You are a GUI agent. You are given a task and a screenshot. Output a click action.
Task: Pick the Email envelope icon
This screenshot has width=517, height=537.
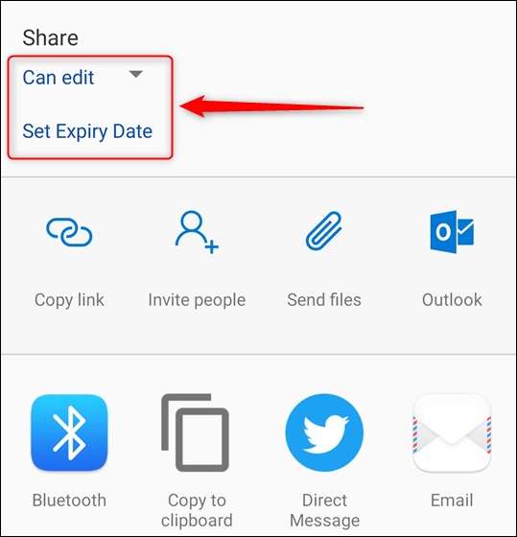(x=452, y=432)
